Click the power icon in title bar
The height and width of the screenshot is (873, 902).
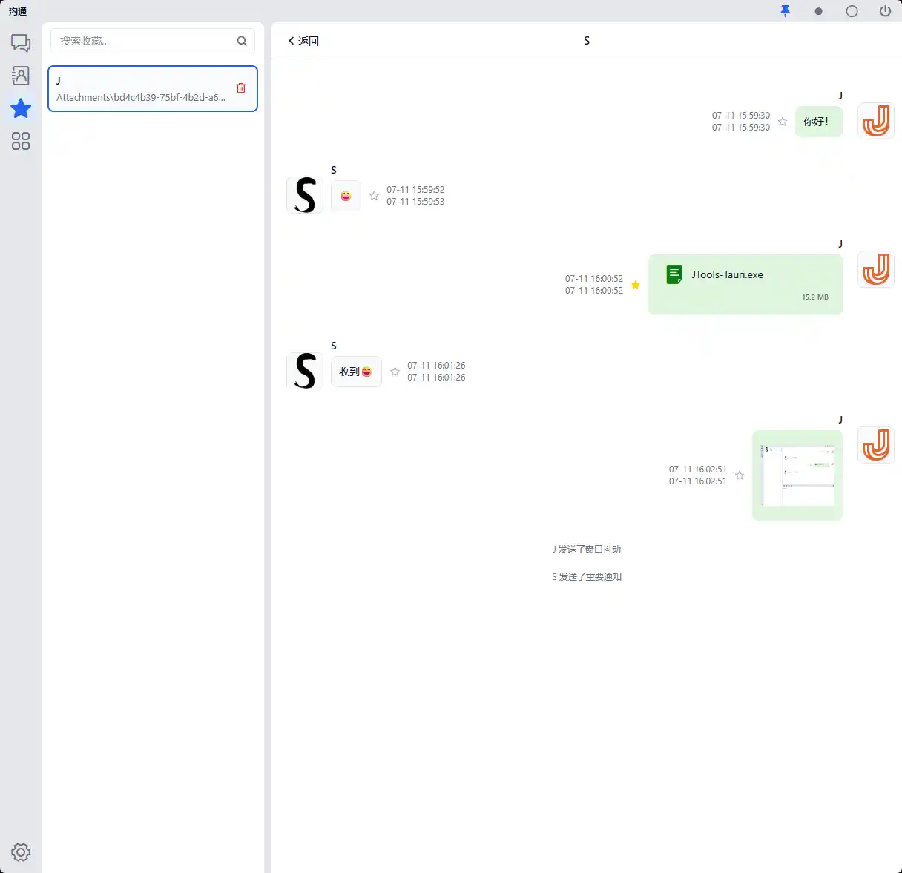click(x=885, y=11)
